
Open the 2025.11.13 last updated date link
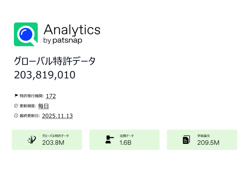click(57, 116)
